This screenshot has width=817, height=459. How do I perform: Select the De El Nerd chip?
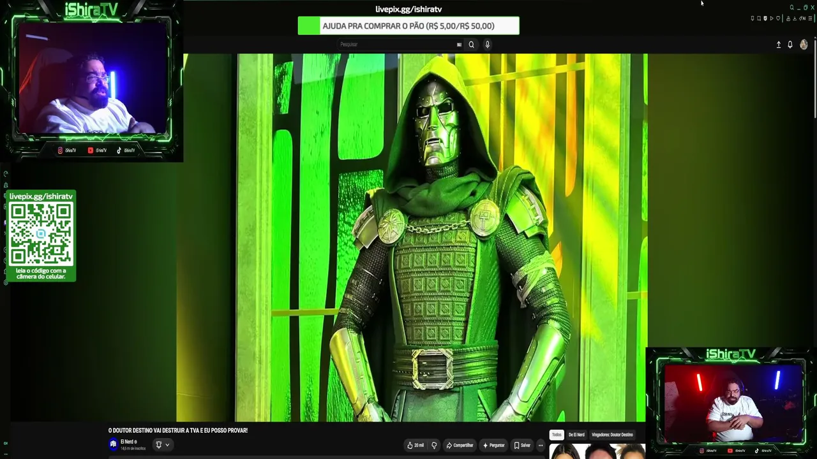[x=576, y=435]
